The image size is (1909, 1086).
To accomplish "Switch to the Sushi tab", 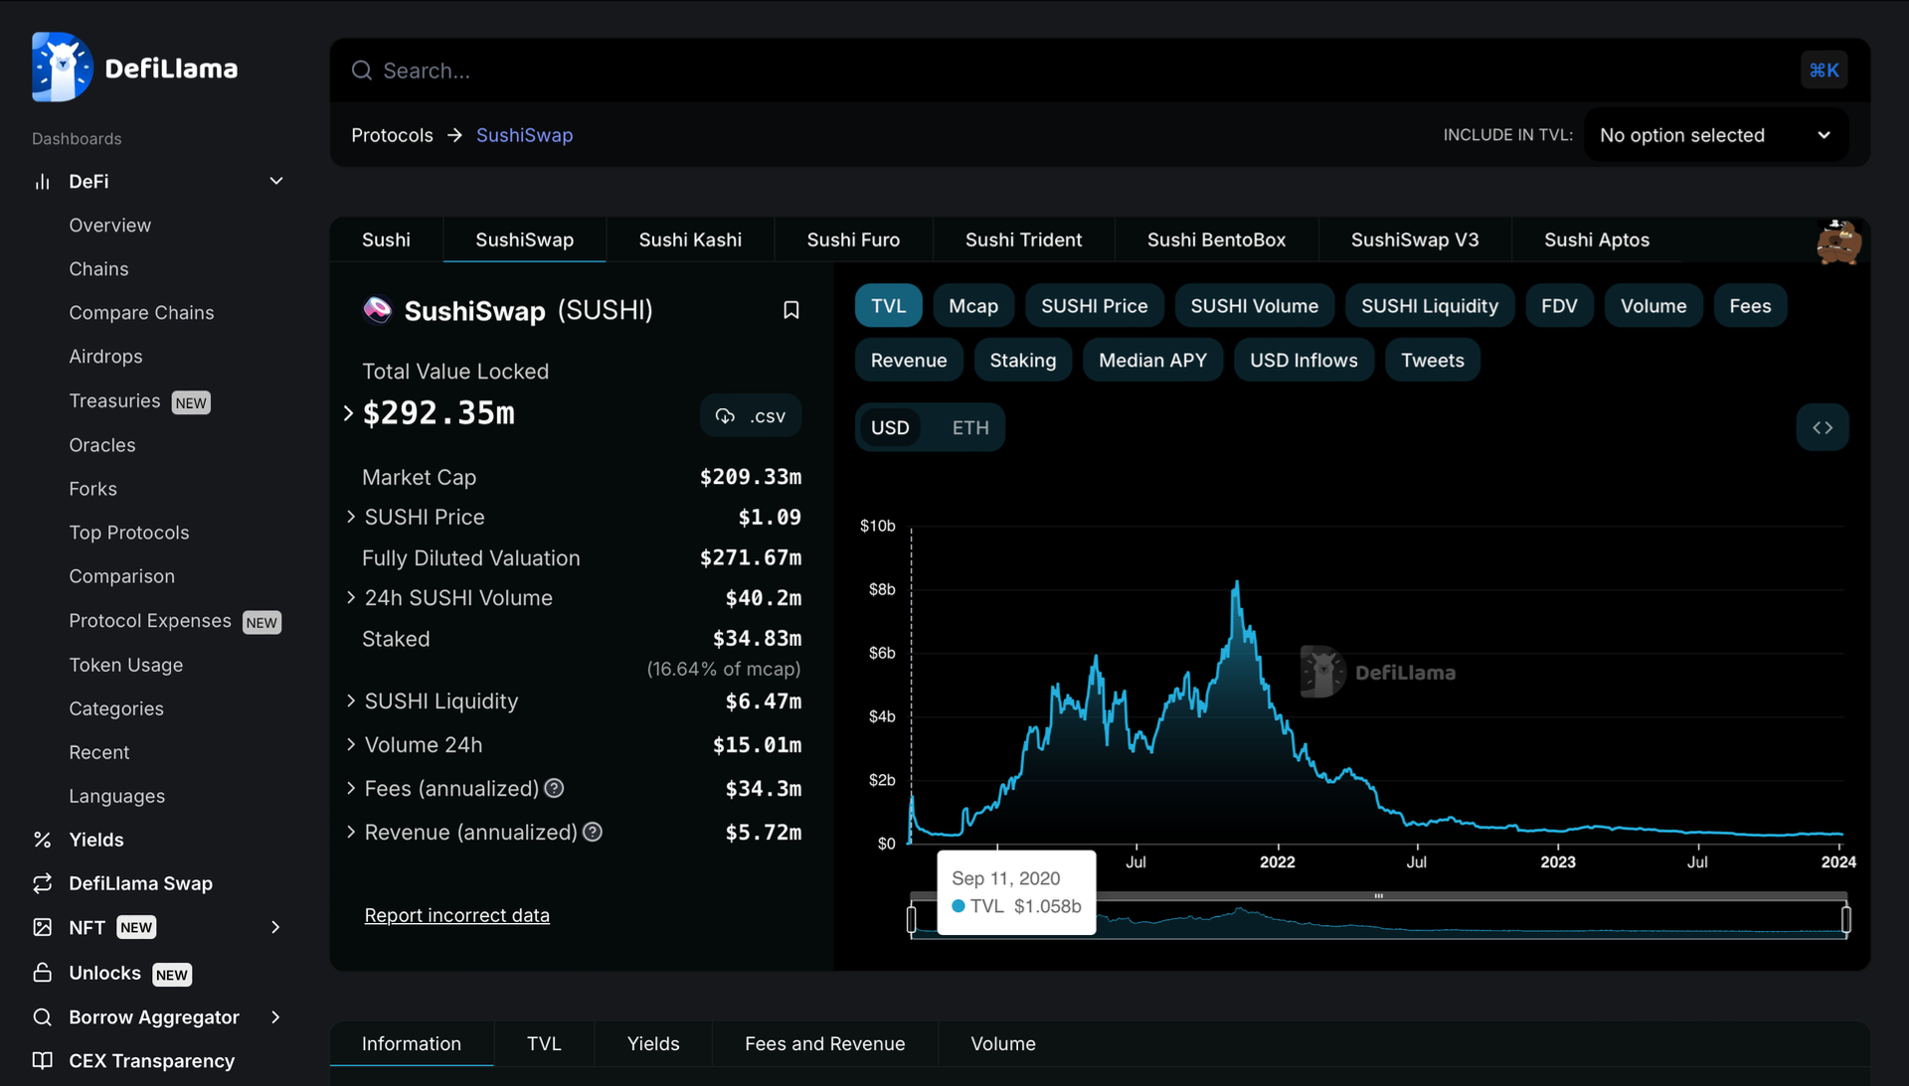I will (386, 239).
